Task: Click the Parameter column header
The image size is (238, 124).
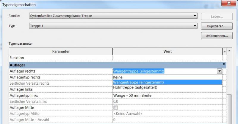Action: point(61,51)
